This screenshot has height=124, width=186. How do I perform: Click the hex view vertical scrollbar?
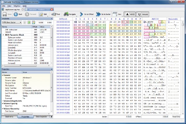[x=183, y=67]
